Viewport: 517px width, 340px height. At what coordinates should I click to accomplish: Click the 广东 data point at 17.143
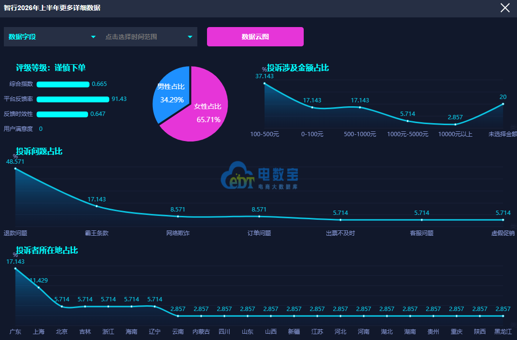point(15,269)
